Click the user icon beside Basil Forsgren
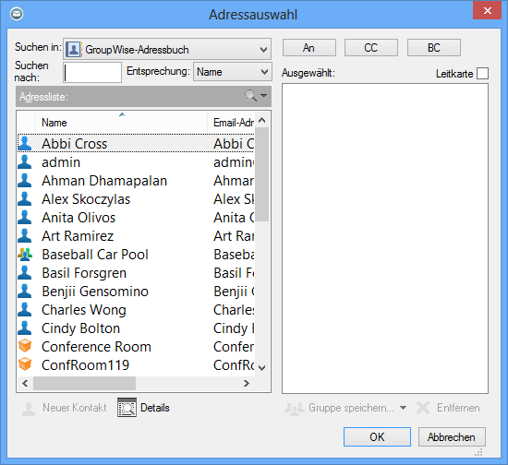508x465 pixels. pos(25,272)
